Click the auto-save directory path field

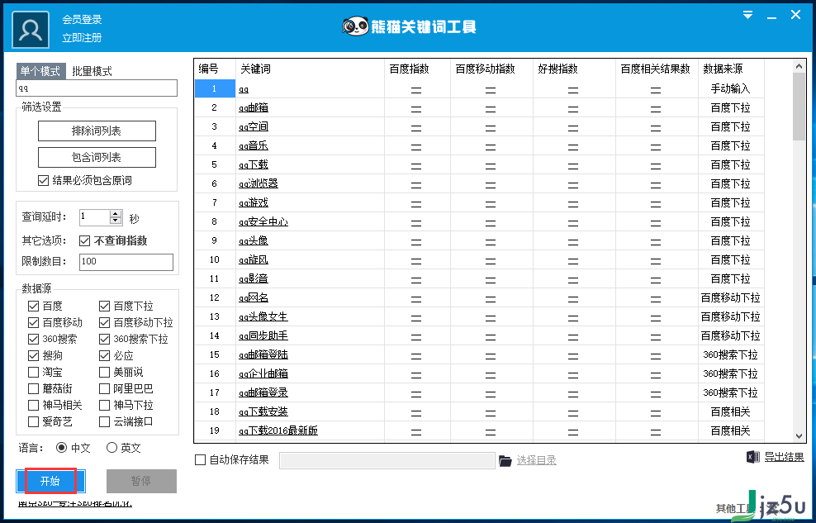pyautogui.click(x=387, y=460)
